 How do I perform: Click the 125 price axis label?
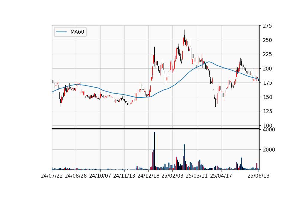pos(267,111)
